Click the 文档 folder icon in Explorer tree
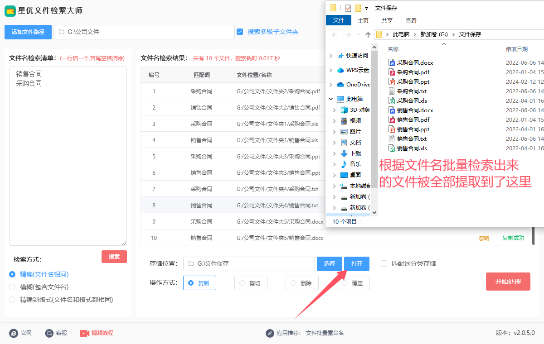The height and width of the screenshot is (344, 544). coord(344,143)
